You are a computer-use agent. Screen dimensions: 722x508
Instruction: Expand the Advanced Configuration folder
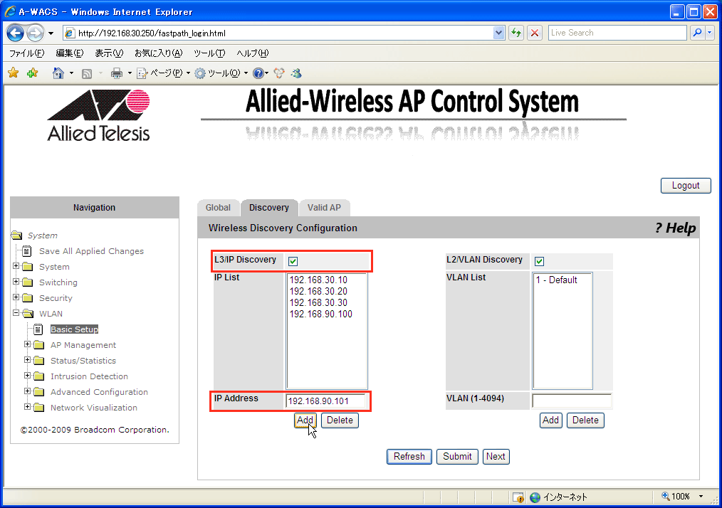coord(28,391)
